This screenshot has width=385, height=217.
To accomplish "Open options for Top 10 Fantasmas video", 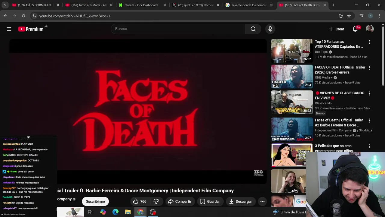I will 370,42.
